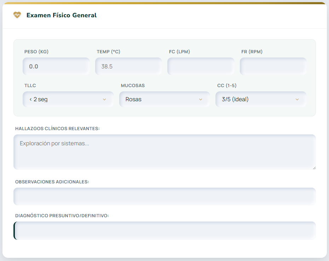329x261 pixels.
Task: Open the TLLC dropdown showing < 2 seg
Action: pyautogui.click(x=68, y=99)
